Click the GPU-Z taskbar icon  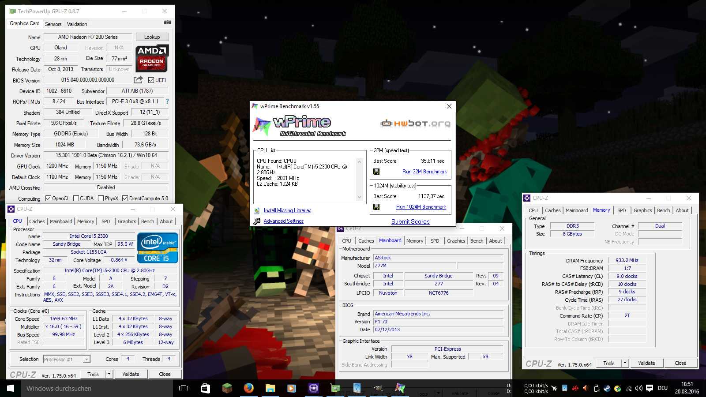tap(335, 388)
